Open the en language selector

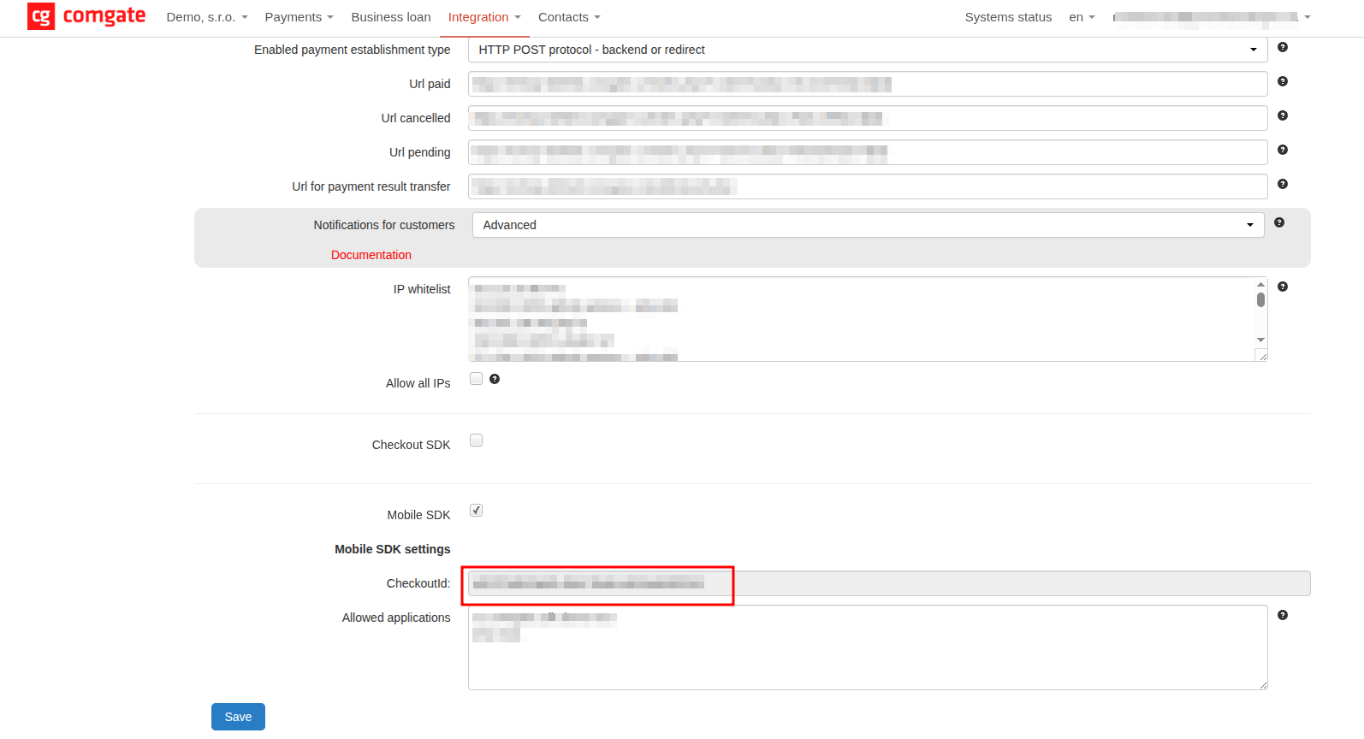click(x=1082, y=17)
